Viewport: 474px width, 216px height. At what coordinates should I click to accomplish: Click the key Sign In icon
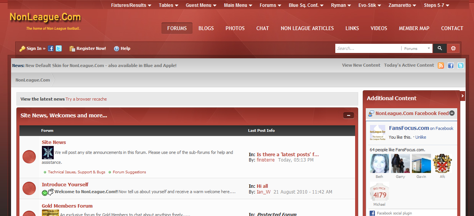pyautogui.click(x=22, y=48)
